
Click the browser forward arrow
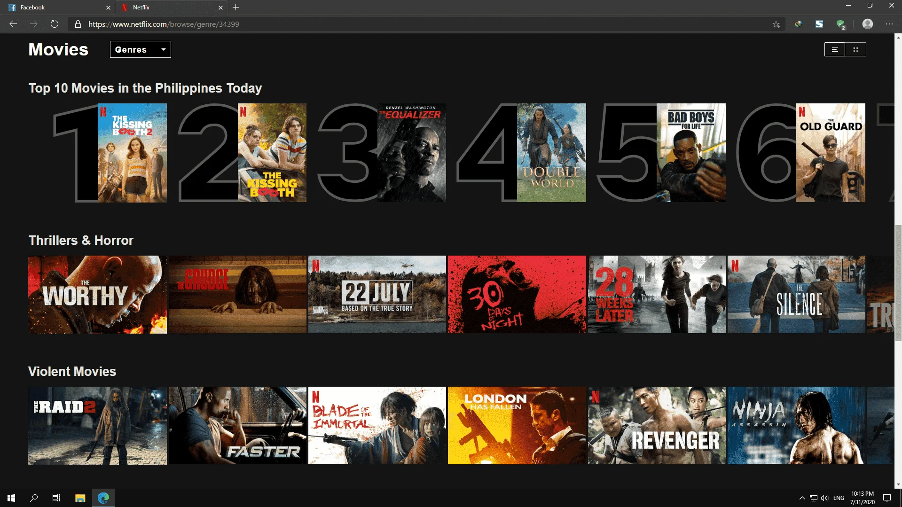point(34,24)
